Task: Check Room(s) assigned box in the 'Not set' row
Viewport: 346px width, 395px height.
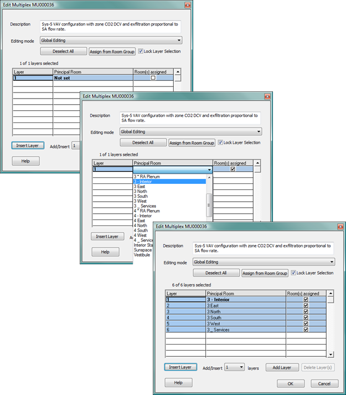Action: 153,78
